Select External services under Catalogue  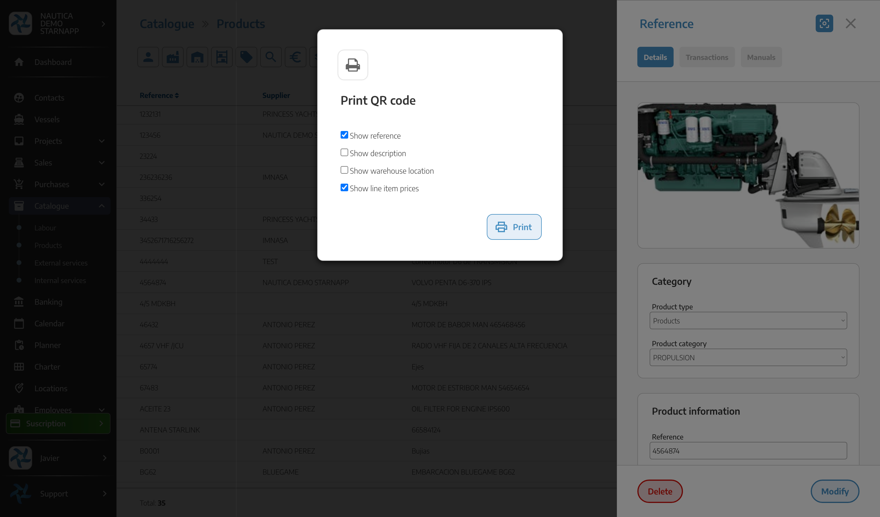pos(61,263)
